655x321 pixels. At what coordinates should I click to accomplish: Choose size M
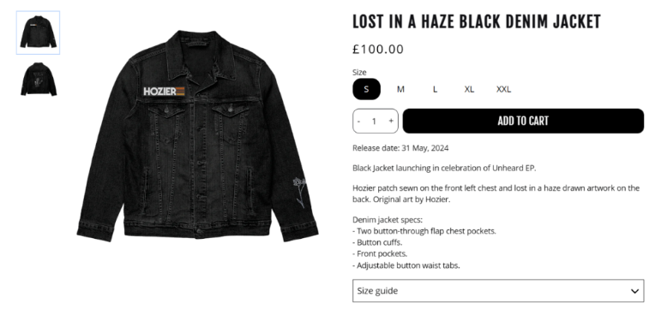[400, 89]
